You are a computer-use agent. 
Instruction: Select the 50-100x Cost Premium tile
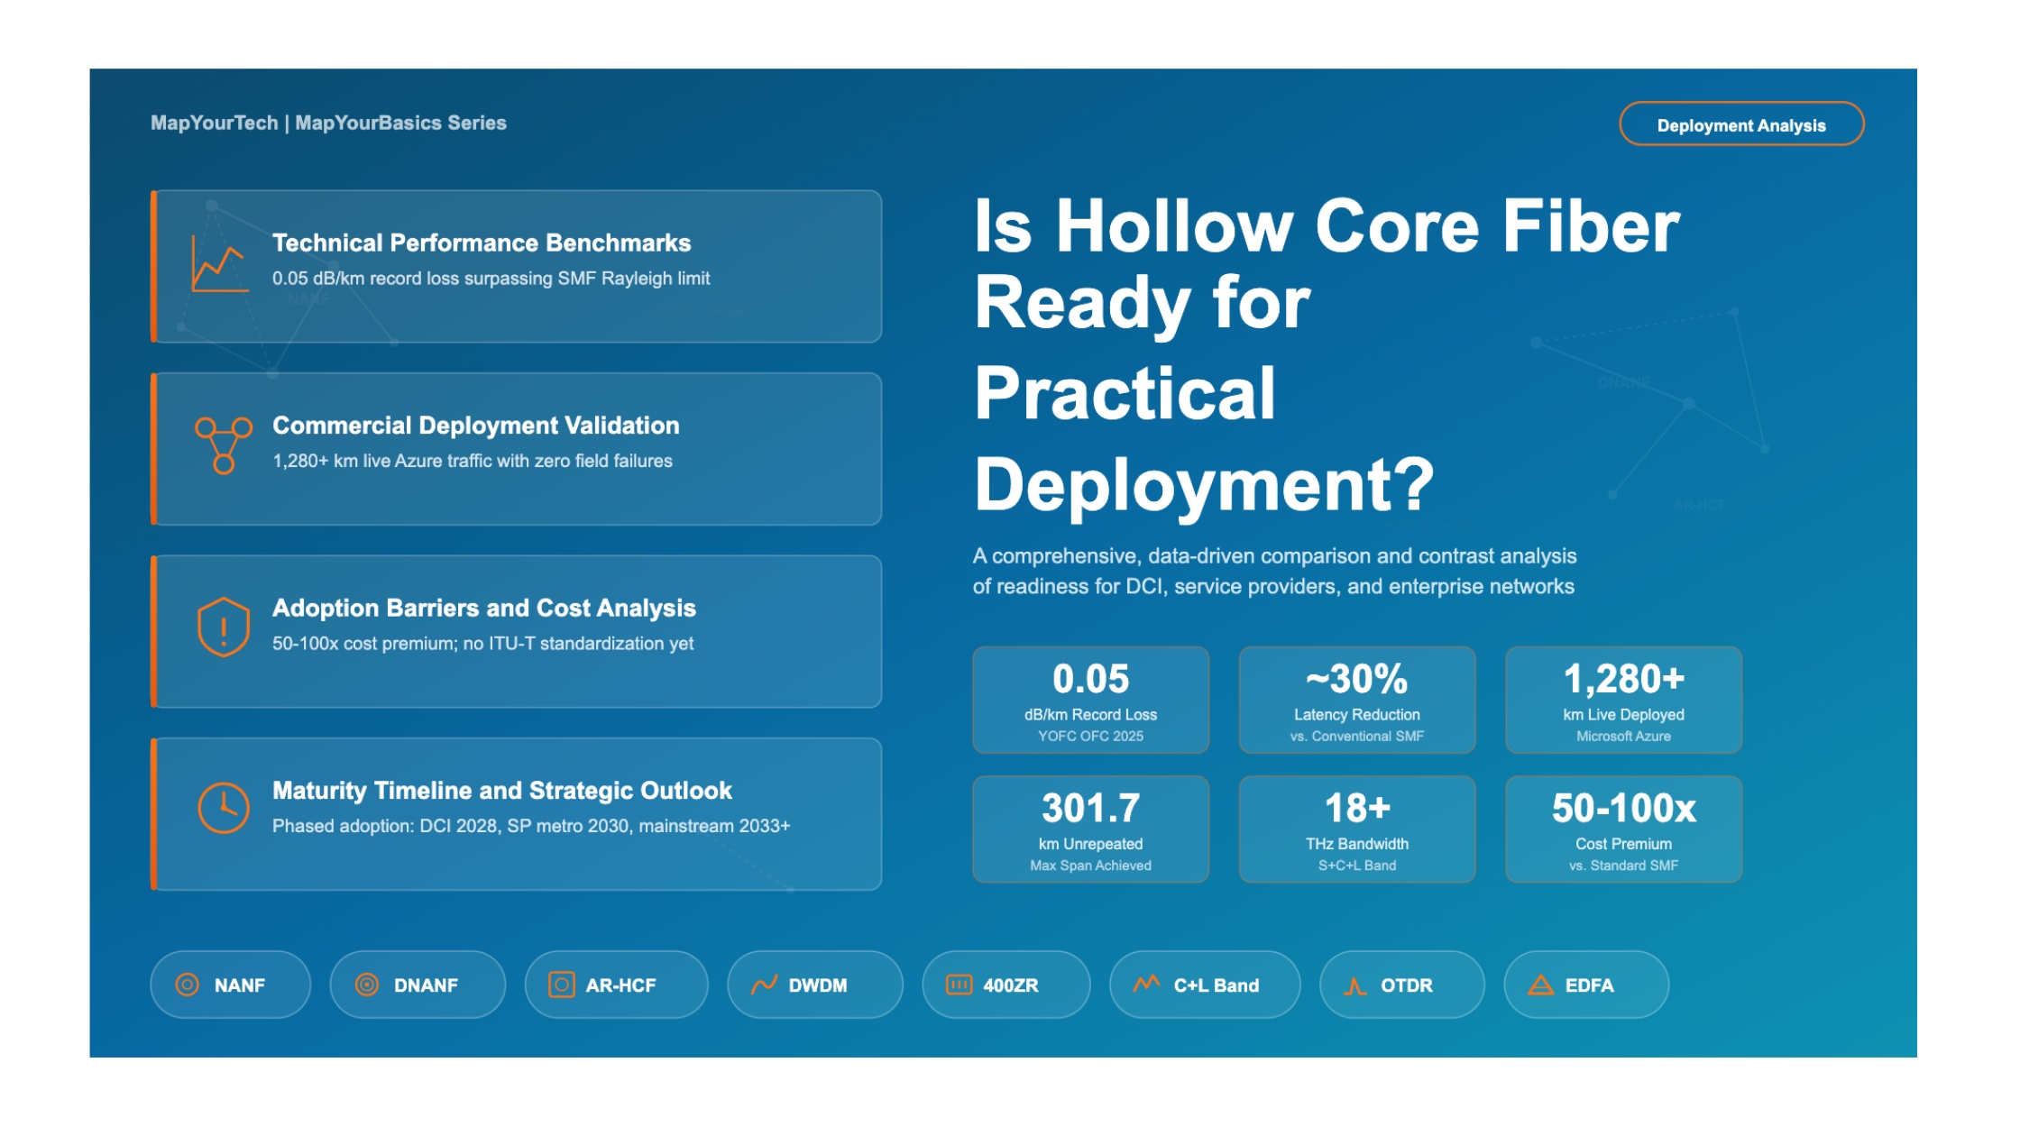[x=1622, y=829]
